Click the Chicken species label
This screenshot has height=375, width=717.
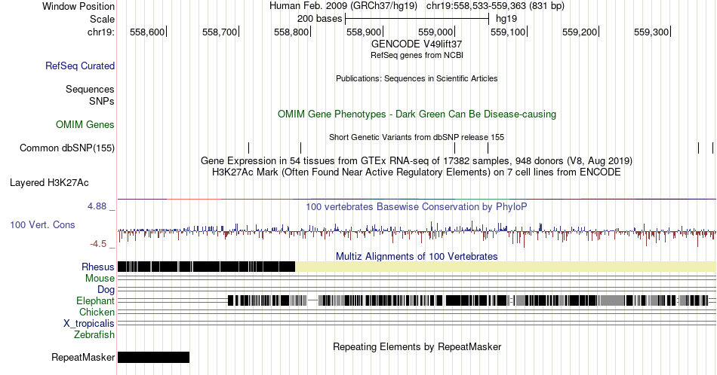pyautogui.click(x=97, y=312)
